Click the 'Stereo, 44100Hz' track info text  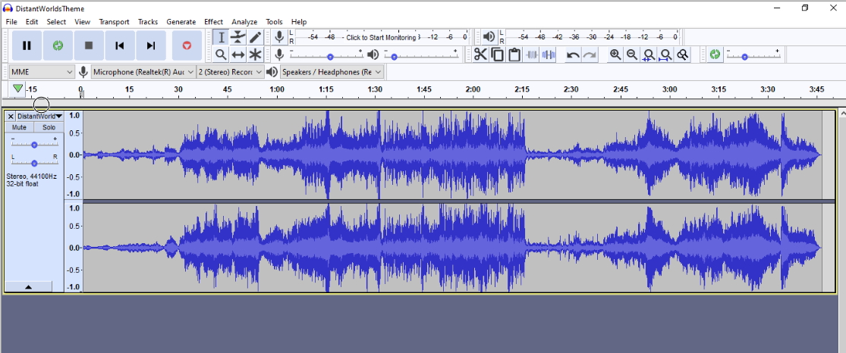tap(31, 176)
